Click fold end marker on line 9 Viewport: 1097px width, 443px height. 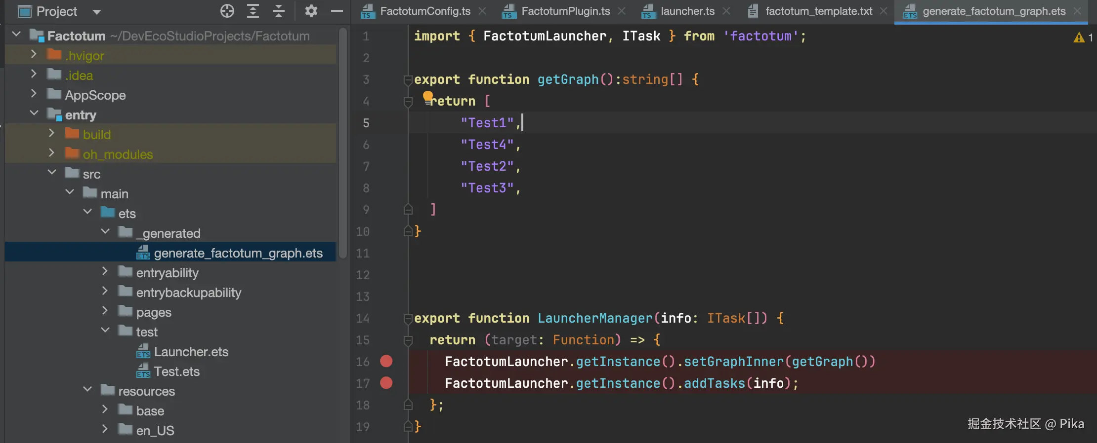408,210
